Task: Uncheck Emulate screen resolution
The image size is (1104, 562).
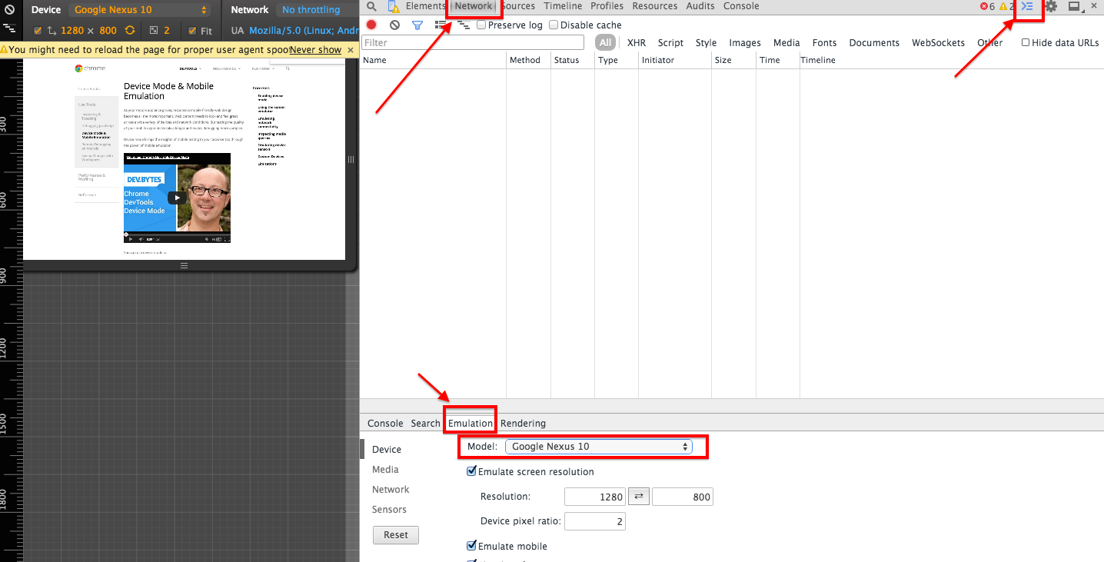Action: click(471, 471)
